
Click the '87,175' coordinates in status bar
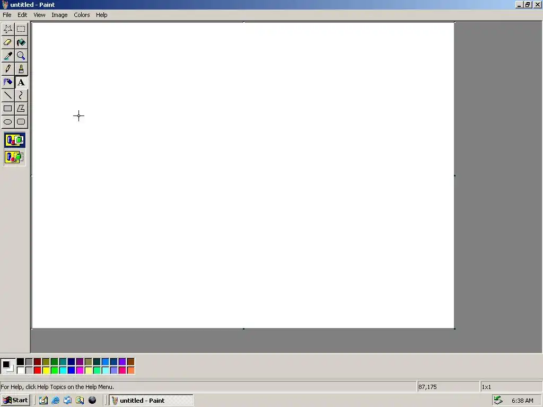(x=427, y=387)
